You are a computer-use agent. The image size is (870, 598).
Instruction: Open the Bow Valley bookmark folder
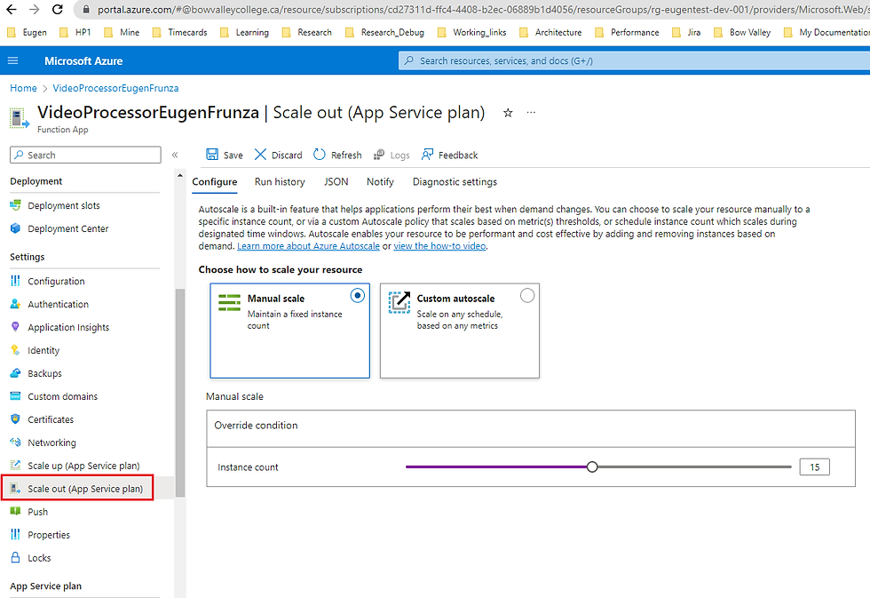pyautogui.click(x=742, y=32)
